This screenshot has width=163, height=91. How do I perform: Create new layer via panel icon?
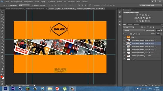[x=156, y=85]
